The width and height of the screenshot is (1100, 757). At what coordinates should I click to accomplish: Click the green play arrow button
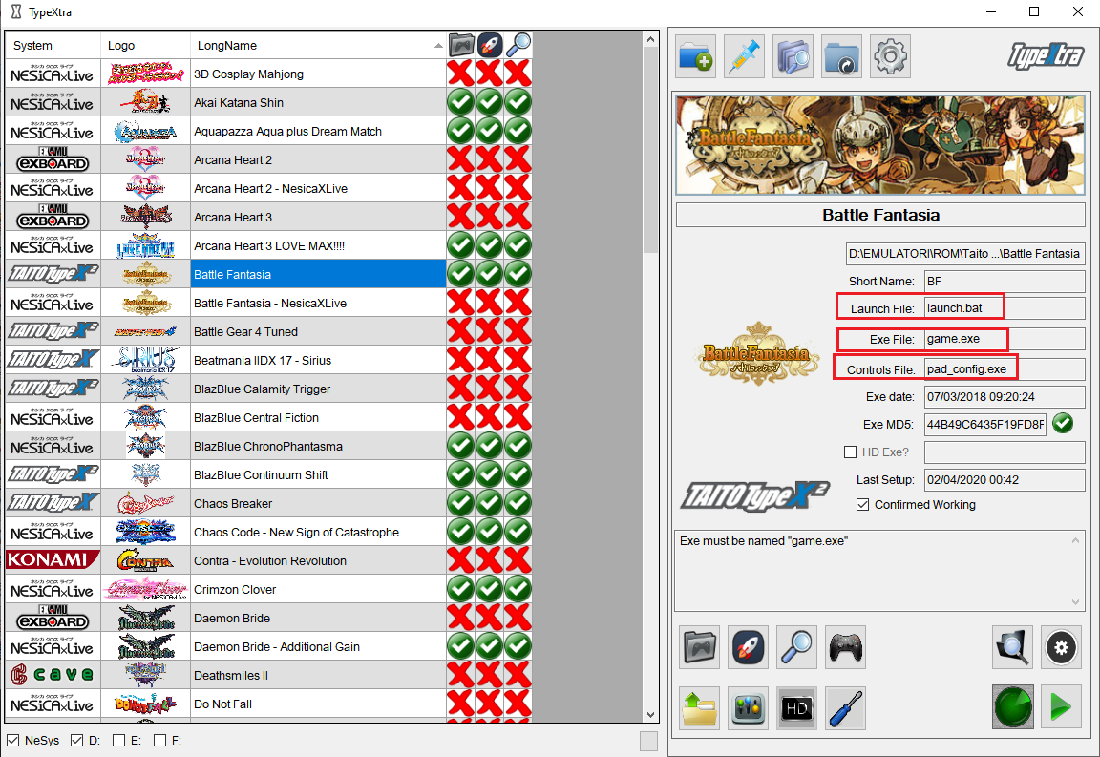click(1061, 708)
